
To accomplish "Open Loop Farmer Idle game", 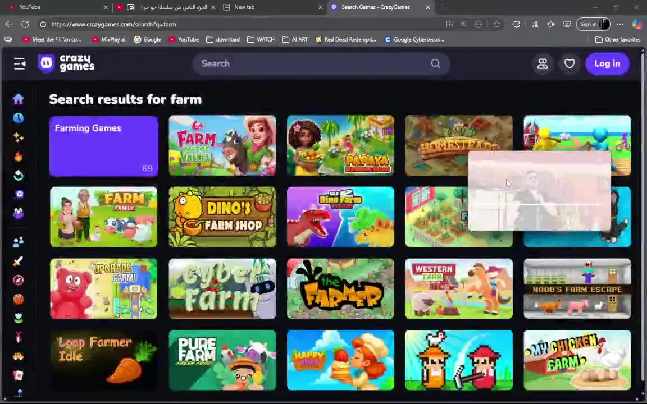I will pos(103,360).
